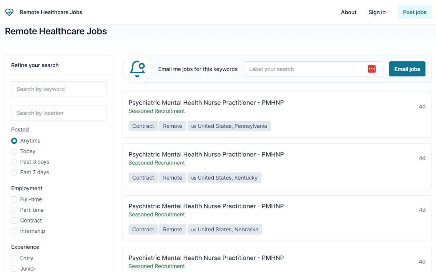Click Seasoned Recruitment on the Kentucky listing

coord(157,163)
